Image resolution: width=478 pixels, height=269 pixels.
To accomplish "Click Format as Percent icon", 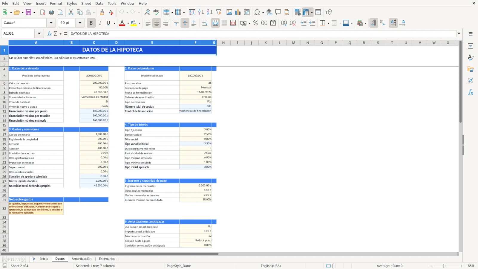I will pos(255,23).
